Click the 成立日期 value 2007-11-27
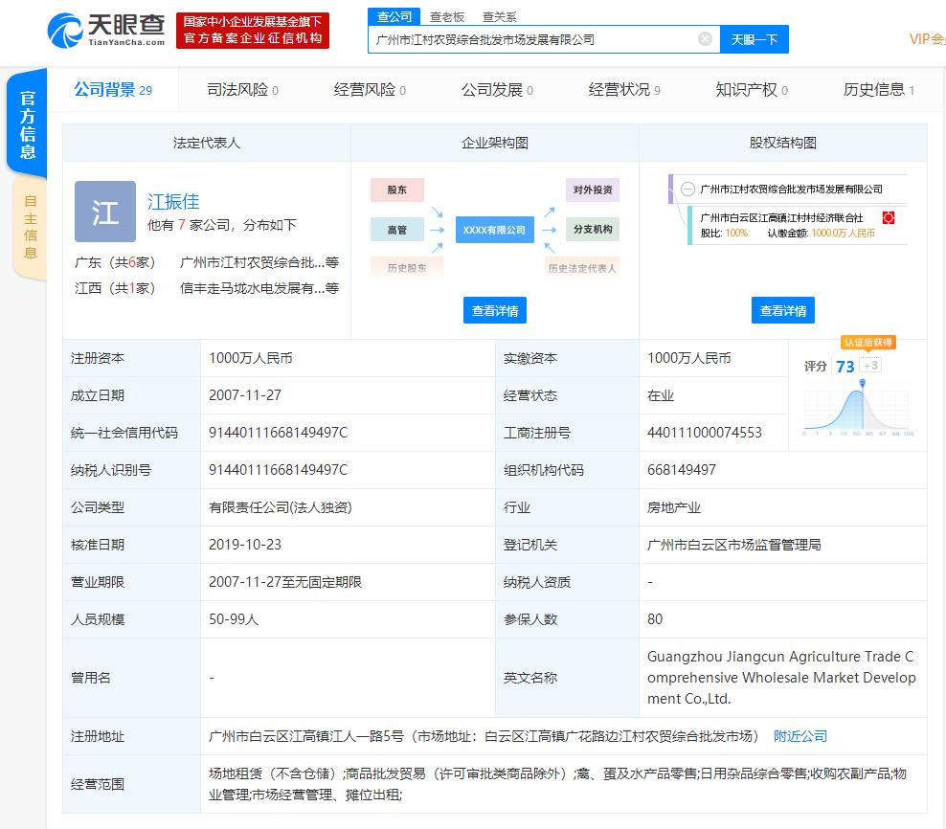This screenshot has height=829, width=946. pyautogui.click(x=245, y=395)
